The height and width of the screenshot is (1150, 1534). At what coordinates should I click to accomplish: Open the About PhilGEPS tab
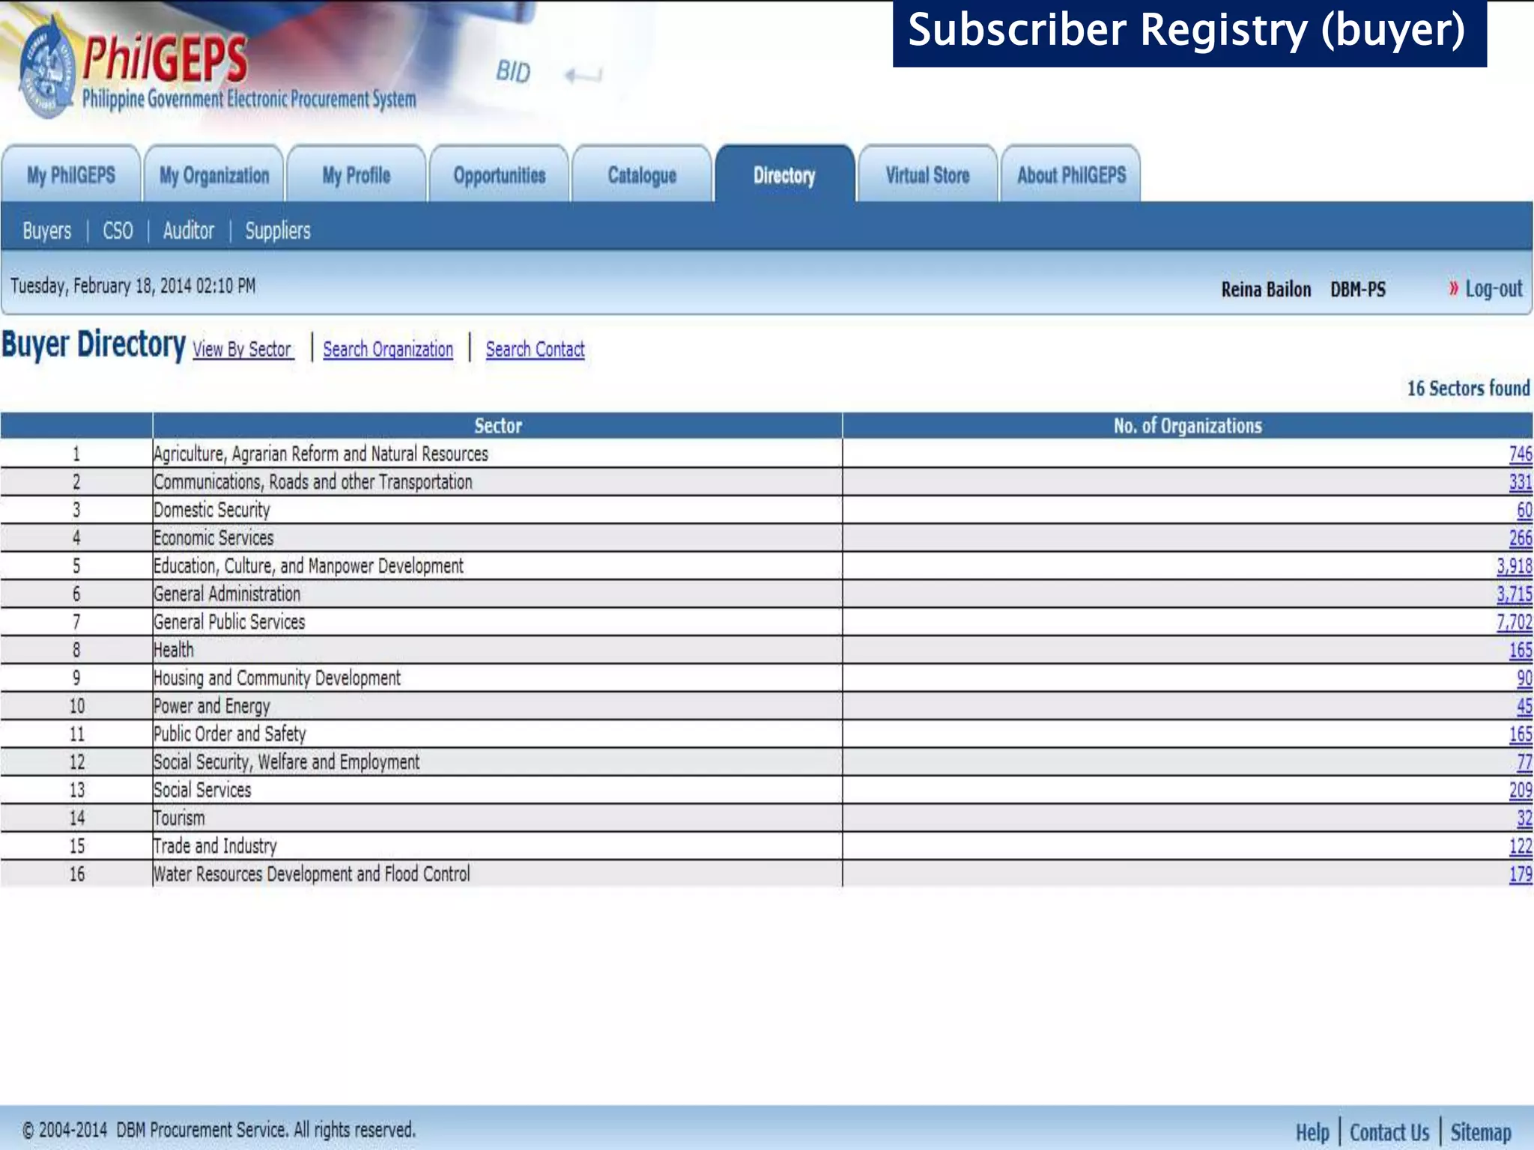pyautogui.click(x=1071, y=175)
